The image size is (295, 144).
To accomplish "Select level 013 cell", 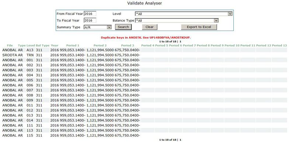I will pos(30,115).
